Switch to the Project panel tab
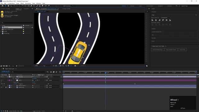 point(17,9)
